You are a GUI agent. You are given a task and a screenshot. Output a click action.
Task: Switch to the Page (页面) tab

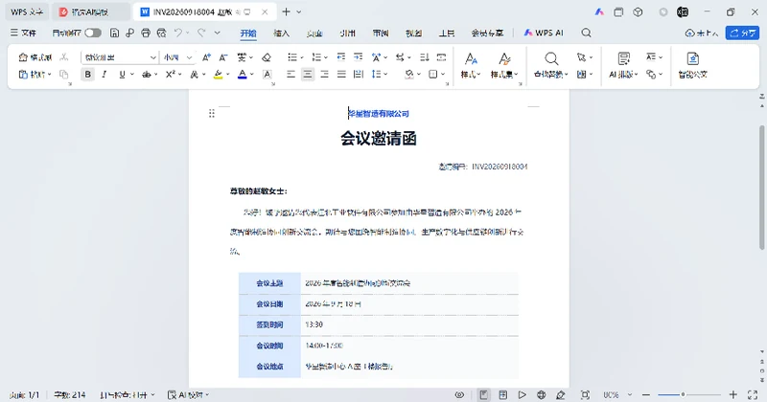point(314,33)
